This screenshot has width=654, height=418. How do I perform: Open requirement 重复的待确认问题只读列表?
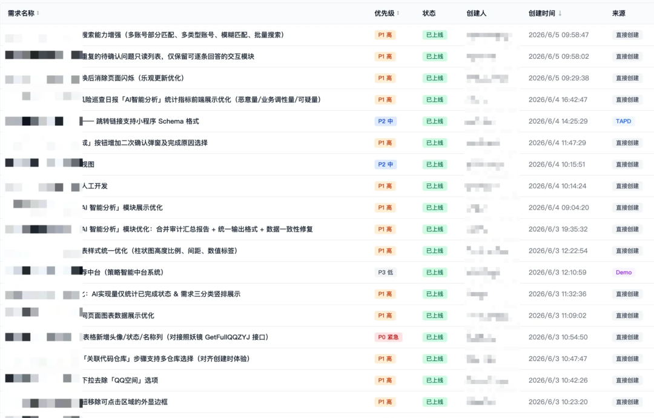point(168,57)
